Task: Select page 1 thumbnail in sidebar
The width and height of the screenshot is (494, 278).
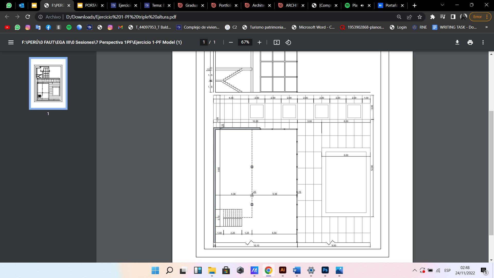Action: pyautogui.click(x=48, y=83)
